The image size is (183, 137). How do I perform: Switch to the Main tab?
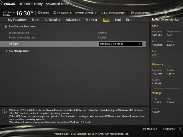(35, 20)
